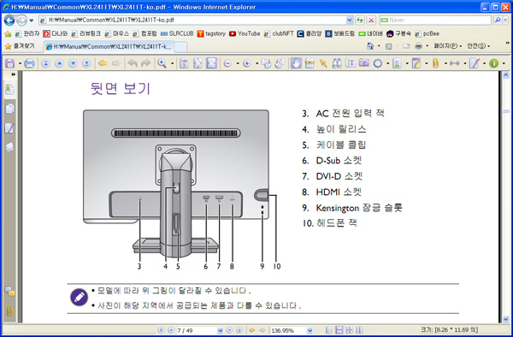
Task: Click the Zoom In magnifier tool
Action: (x=162, y=63)
